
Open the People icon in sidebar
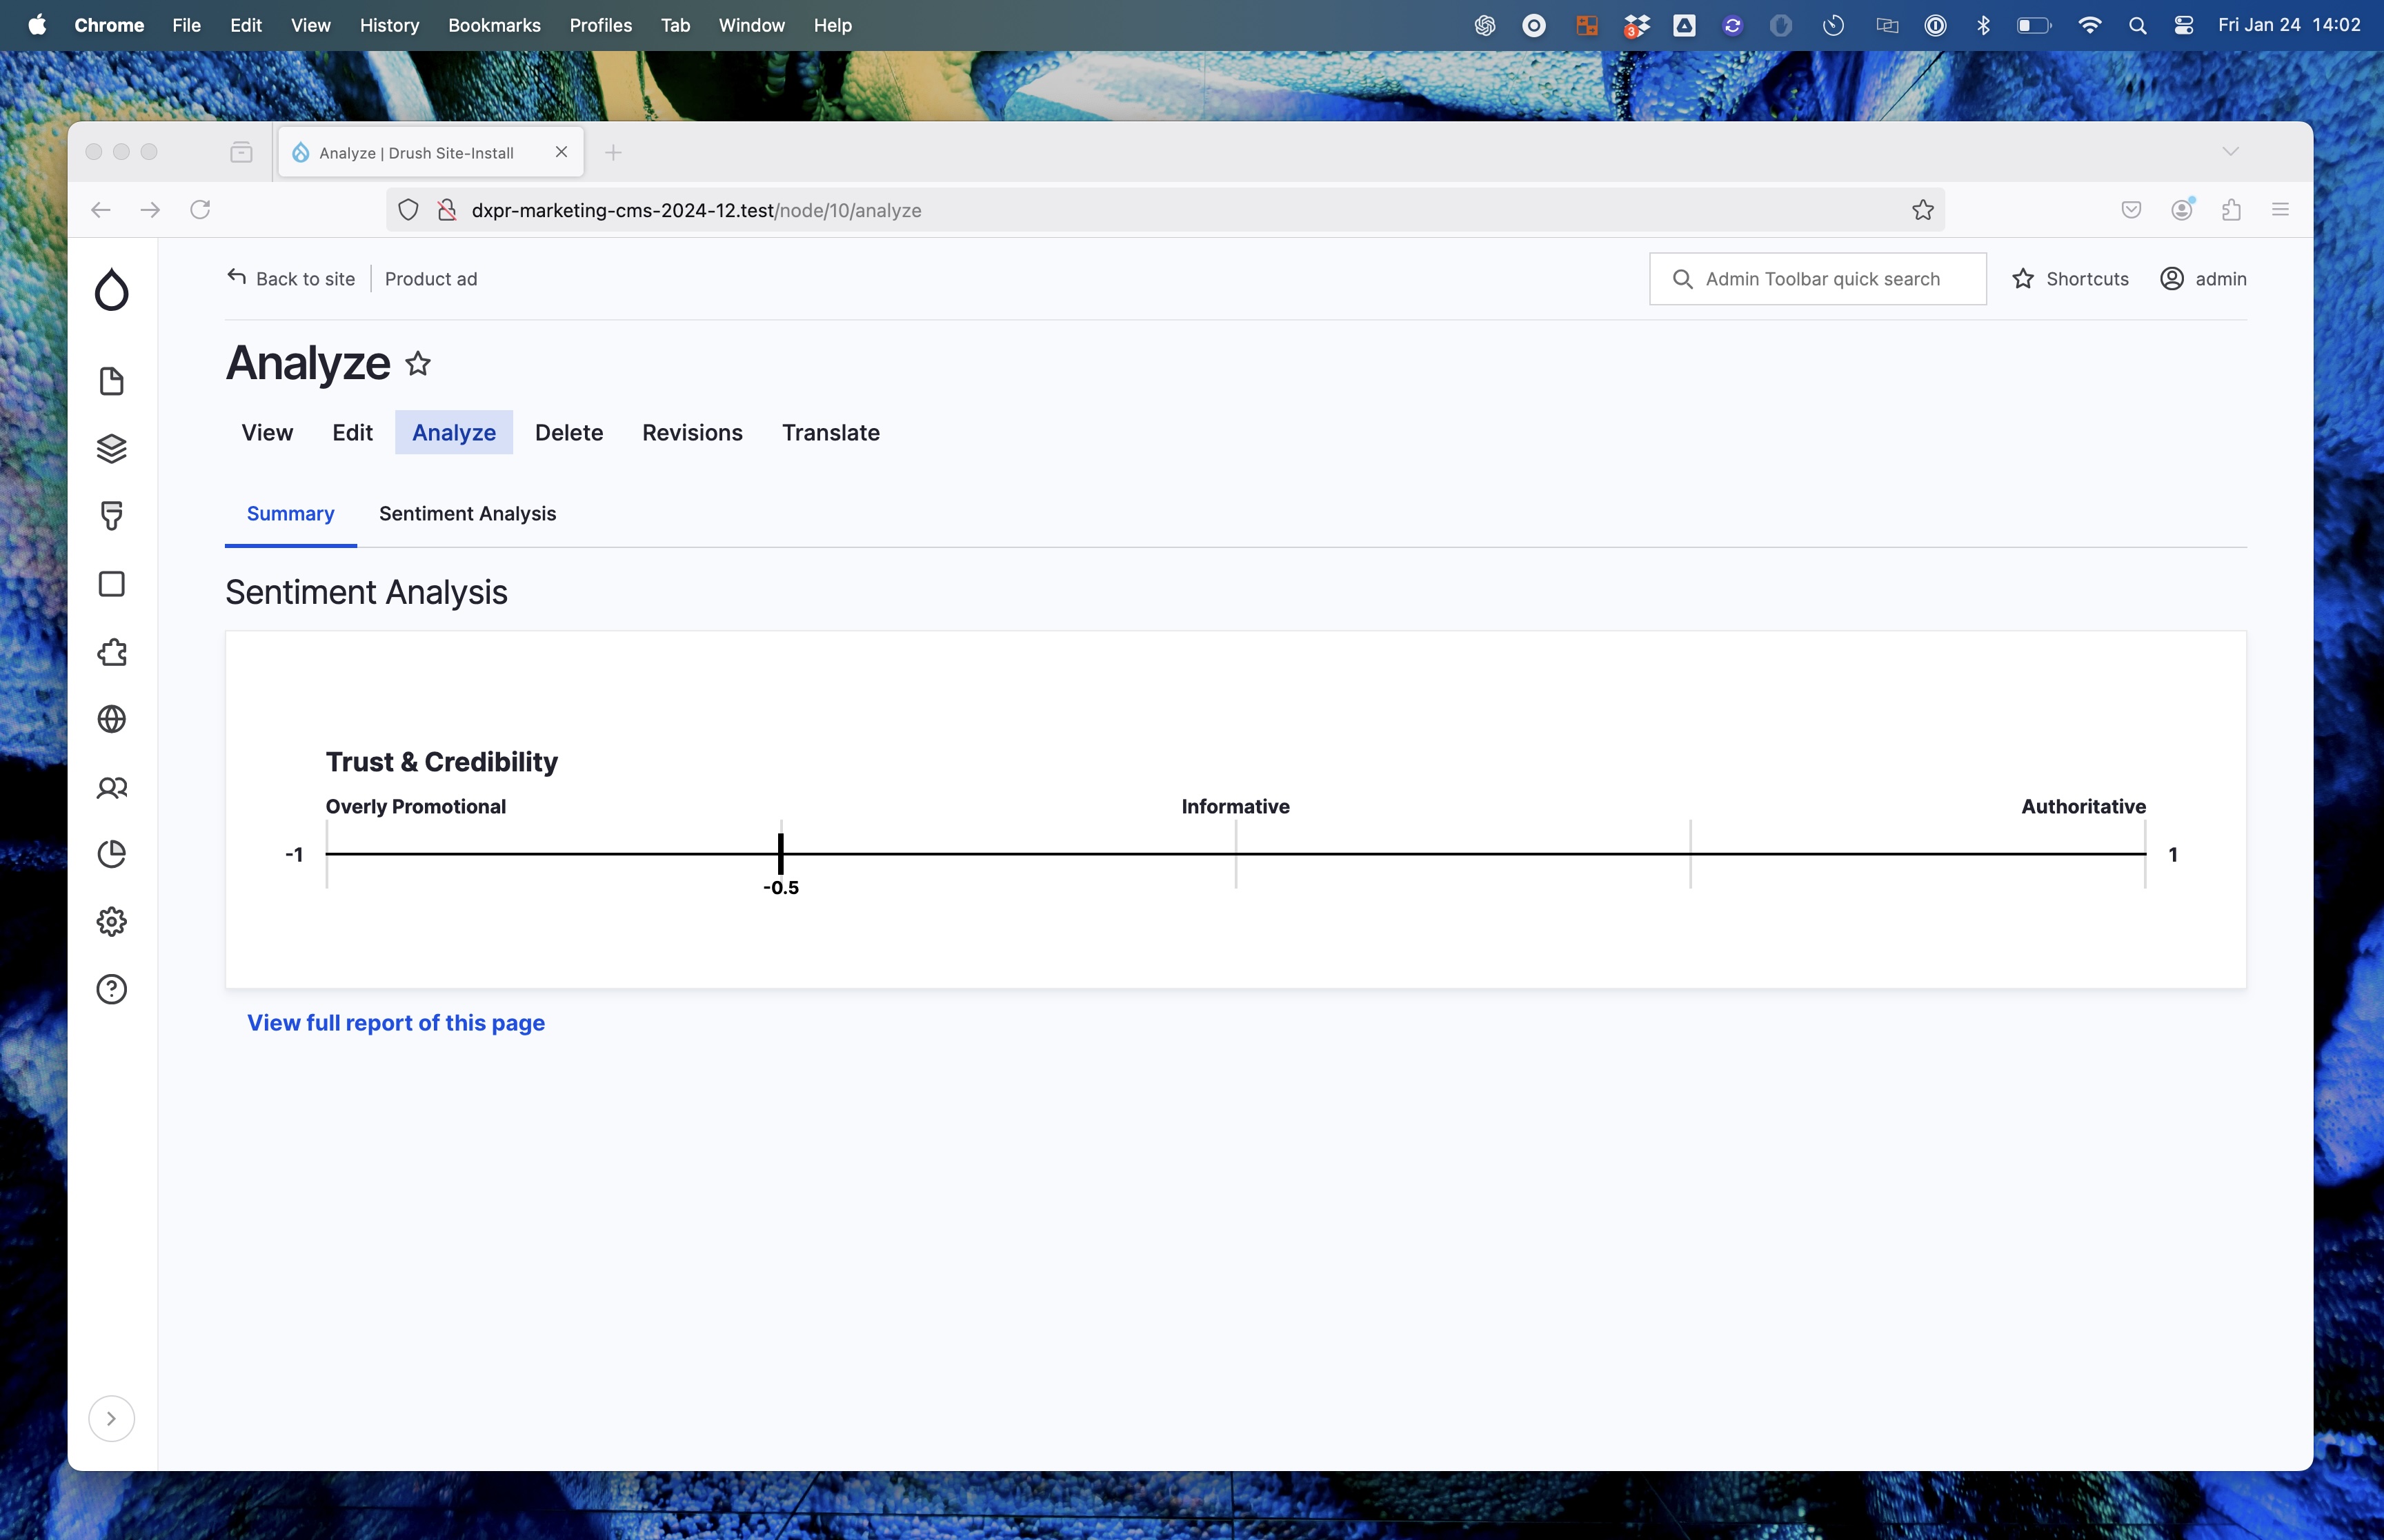(111, 788)
